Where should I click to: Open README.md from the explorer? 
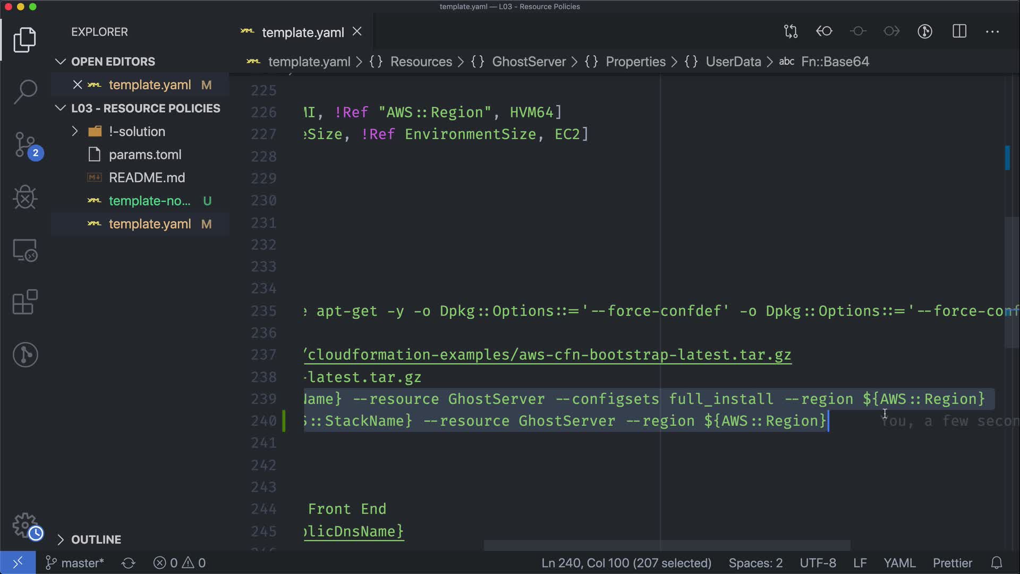(x=147, y=178)
